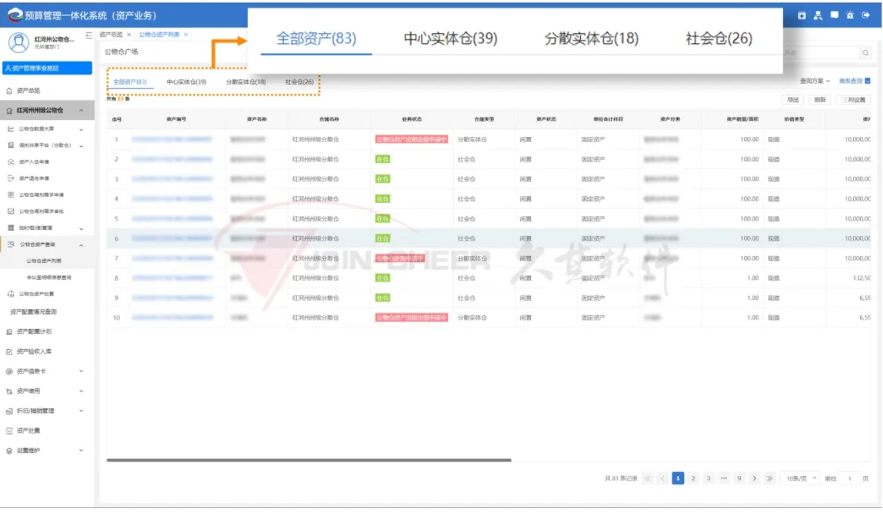This screenshot has width=883, height=517.
Task: Click the sidebar collapse hamburger icon
Action: pyautogui.click(x=89, y=35)
